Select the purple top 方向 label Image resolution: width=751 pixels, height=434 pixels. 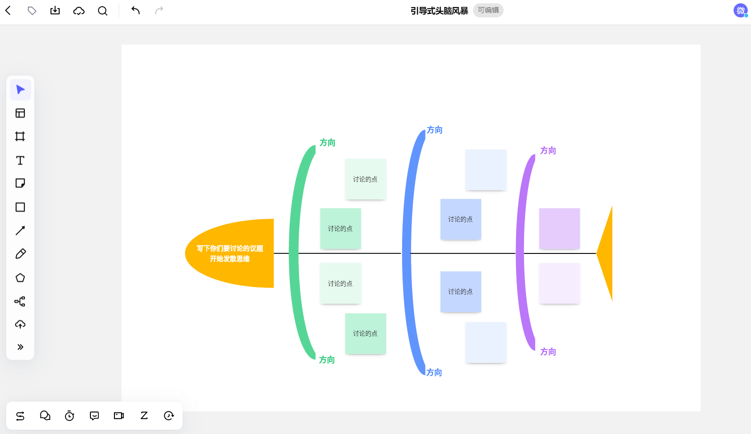[548, 150]
